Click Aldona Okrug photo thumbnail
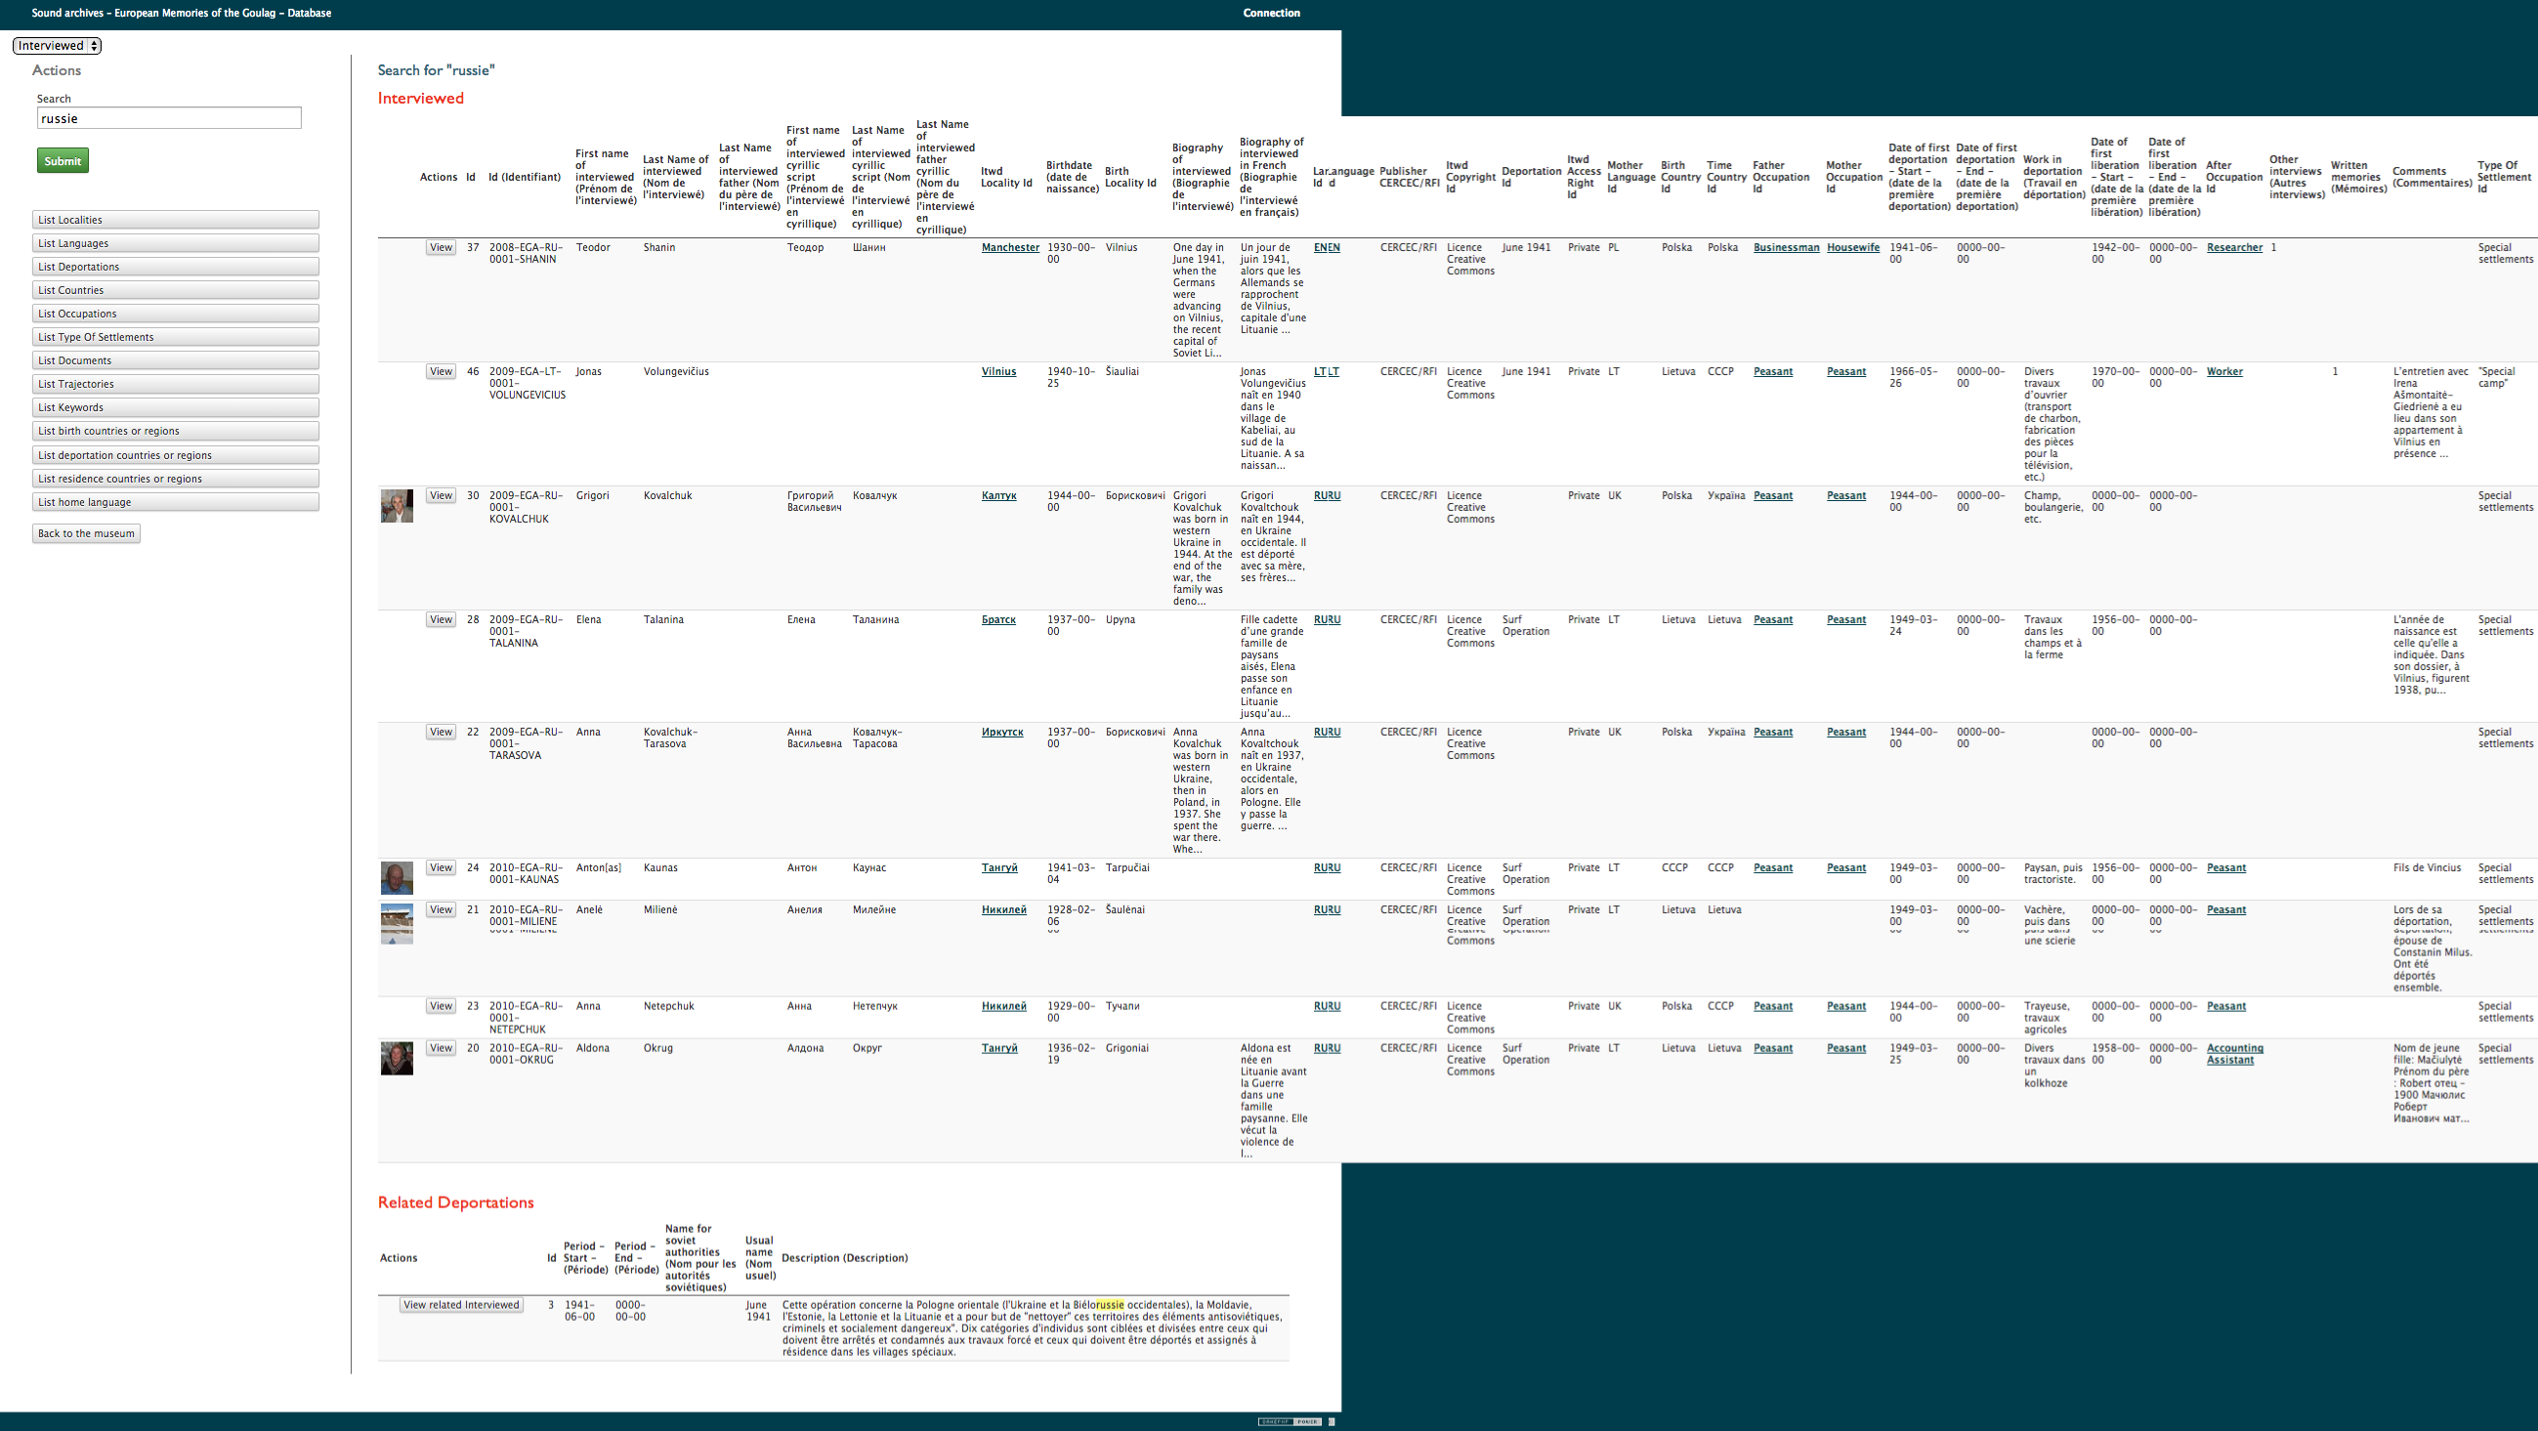The height and width of the screenshot is (1431, 2538). tap(397, 1059)
